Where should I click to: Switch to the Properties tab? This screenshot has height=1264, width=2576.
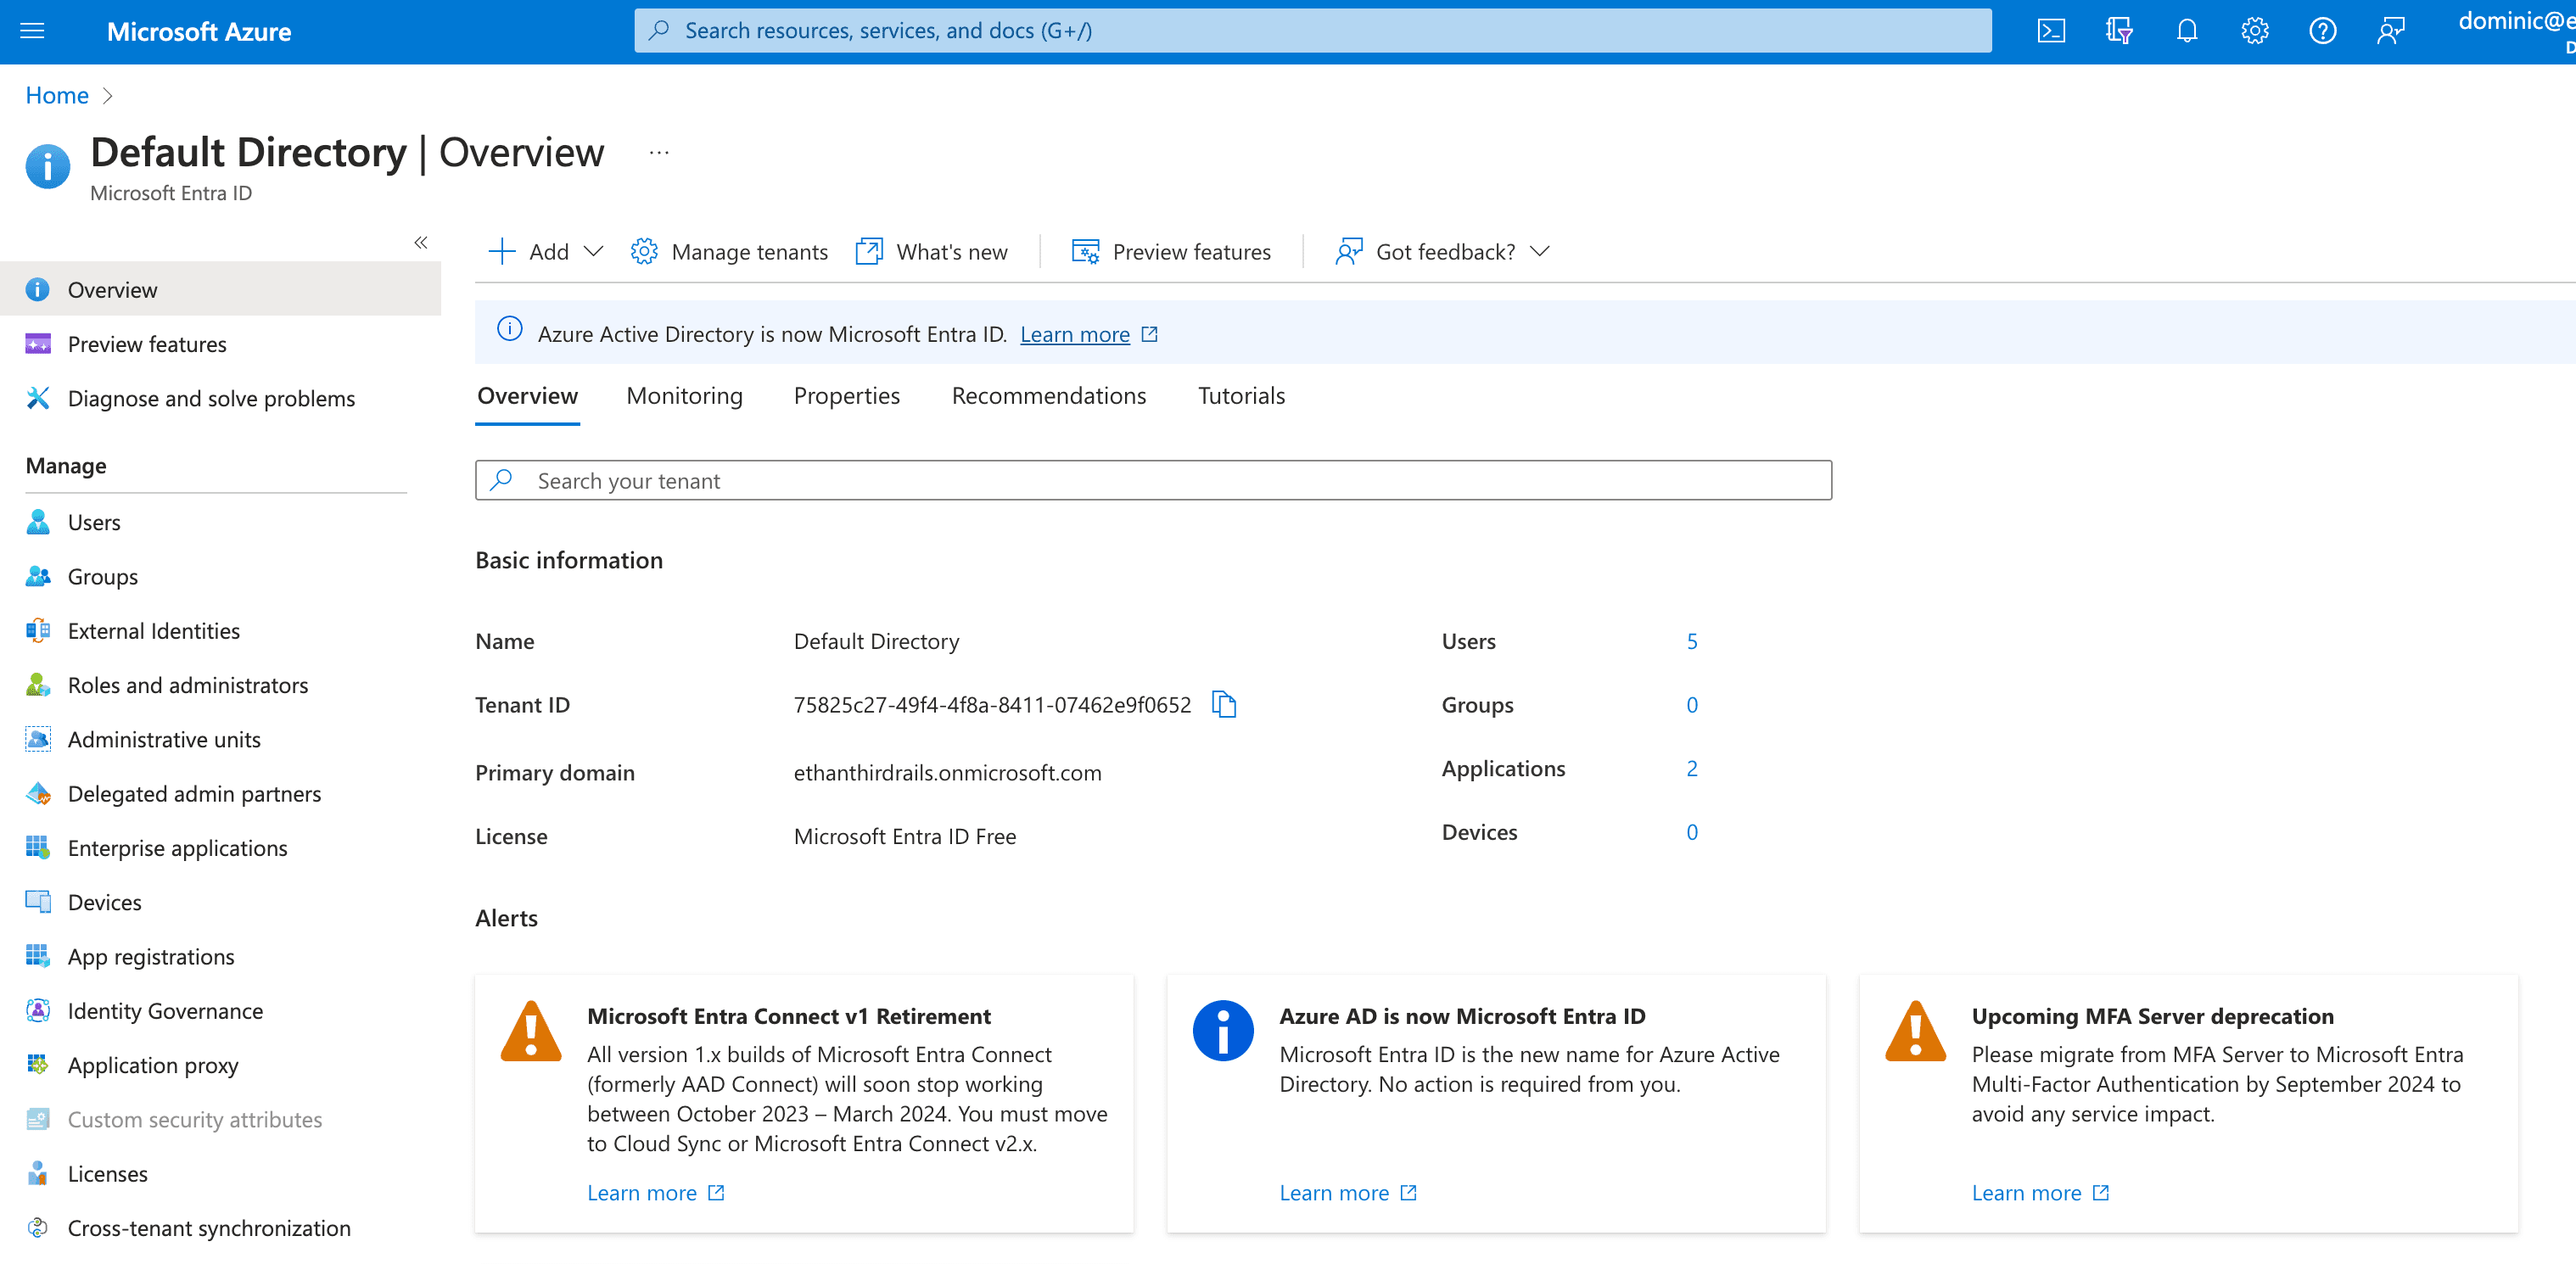pos(846,395)
